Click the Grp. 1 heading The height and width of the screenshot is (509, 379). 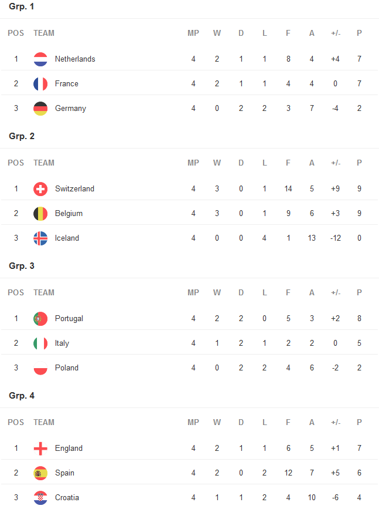click(x=21, y=6)
